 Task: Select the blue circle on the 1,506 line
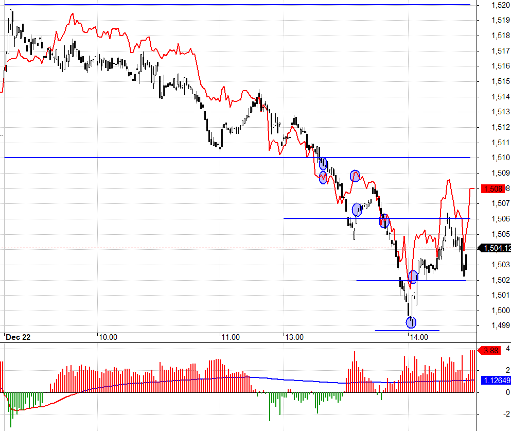coord(383,222)
